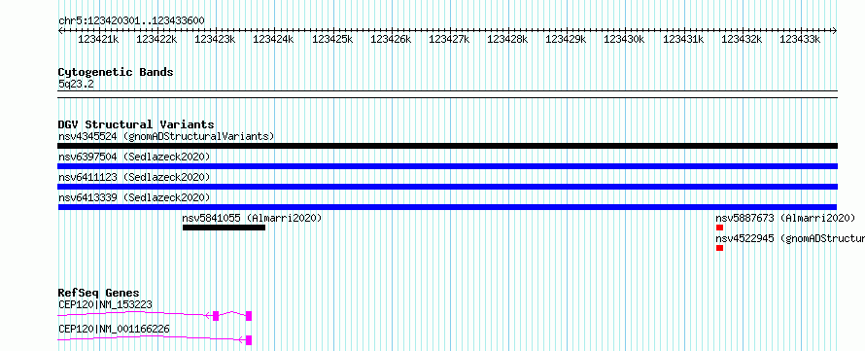
Task: Open variant label nsv4345524 (gnomADStructuralVariants)
Action: click(166, 136)
